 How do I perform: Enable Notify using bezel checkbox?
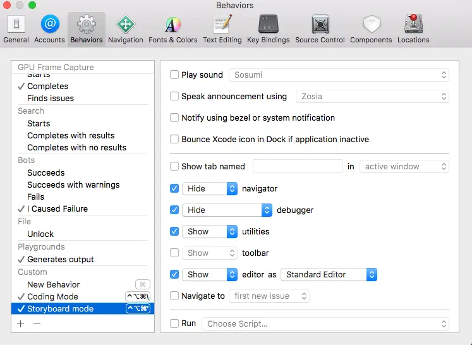[174, 118]
